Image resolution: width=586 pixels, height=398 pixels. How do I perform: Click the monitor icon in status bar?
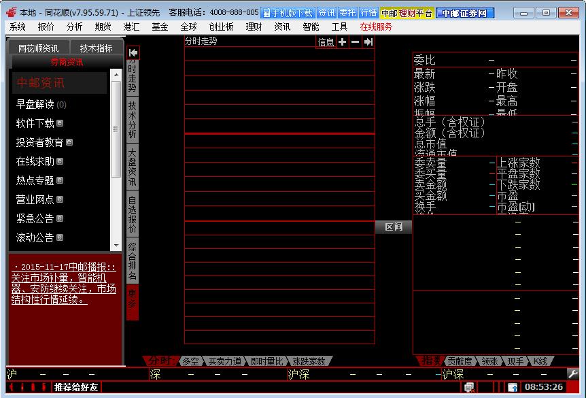(x=469, y=387)
